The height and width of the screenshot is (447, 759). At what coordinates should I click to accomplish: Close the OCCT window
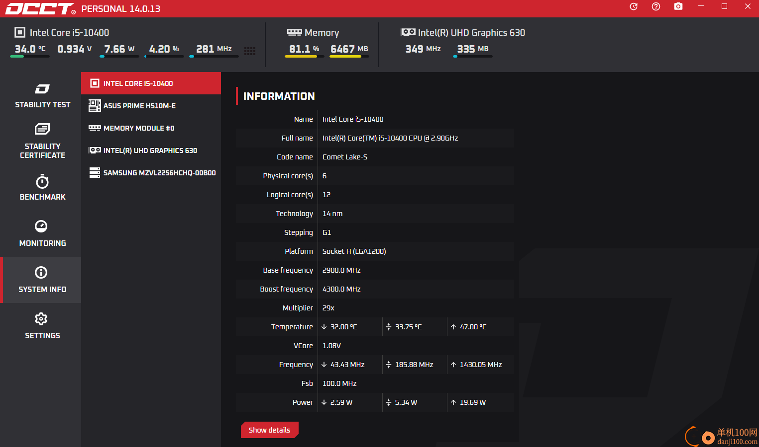(x=748, y=6)
